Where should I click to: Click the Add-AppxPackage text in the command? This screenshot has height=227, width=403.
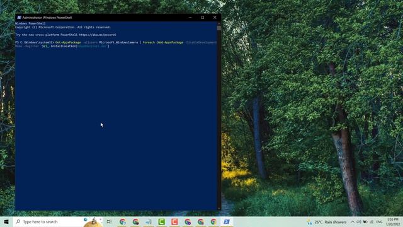(171, 42)
